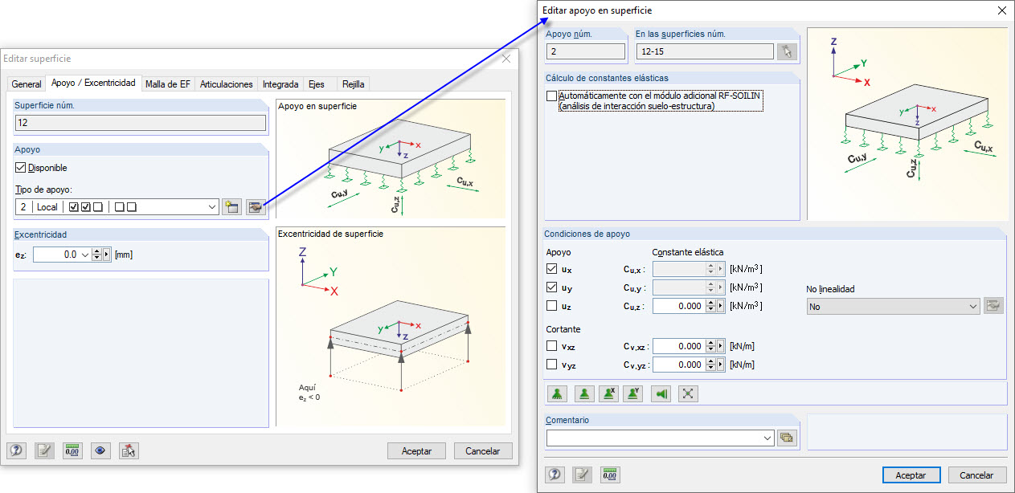
Task: Click select surfaces picker icon next to 12-15
Action: (787, 51)
